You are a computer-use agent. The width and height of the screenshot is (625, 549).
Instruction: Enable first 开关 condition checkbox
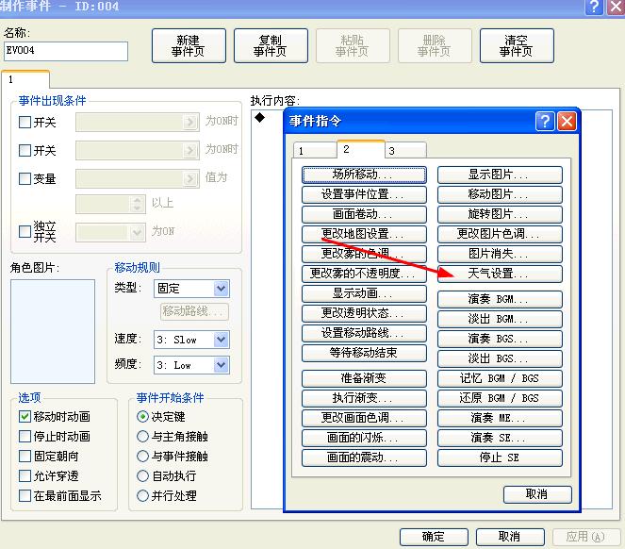(25, 122)
